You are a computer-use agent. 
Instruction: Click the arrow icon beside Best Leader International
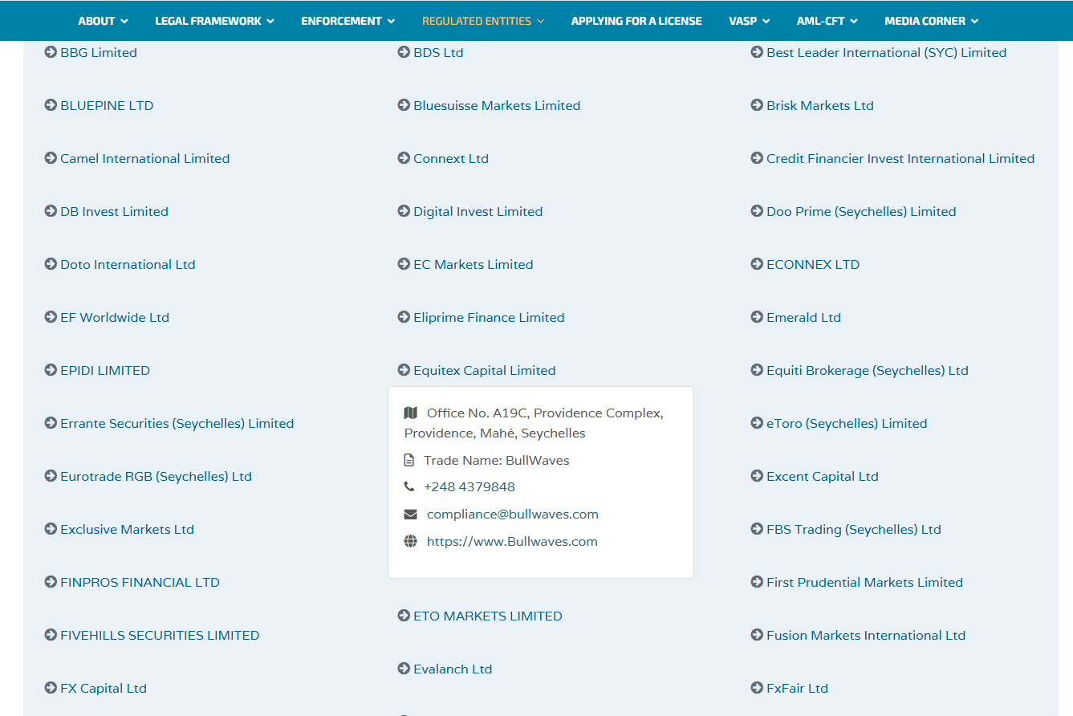[x=757, y=52]
